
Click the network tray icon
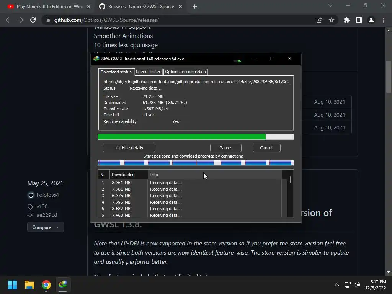[347, 285]
